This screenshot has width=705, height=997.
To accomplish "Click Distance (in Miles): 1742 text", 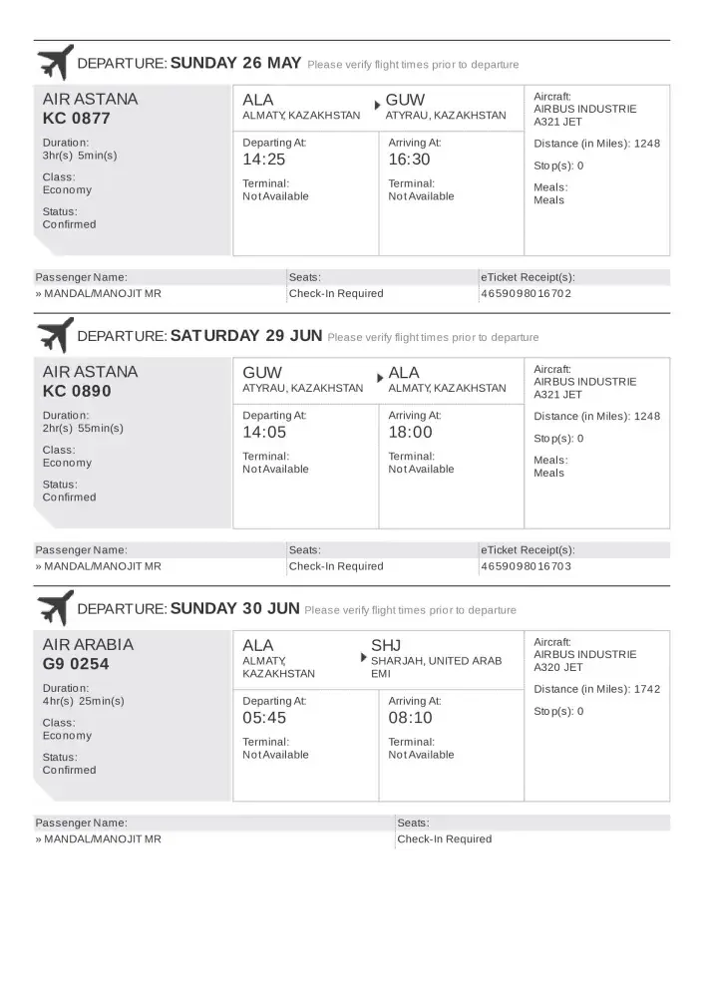I will tap(596, 689).
